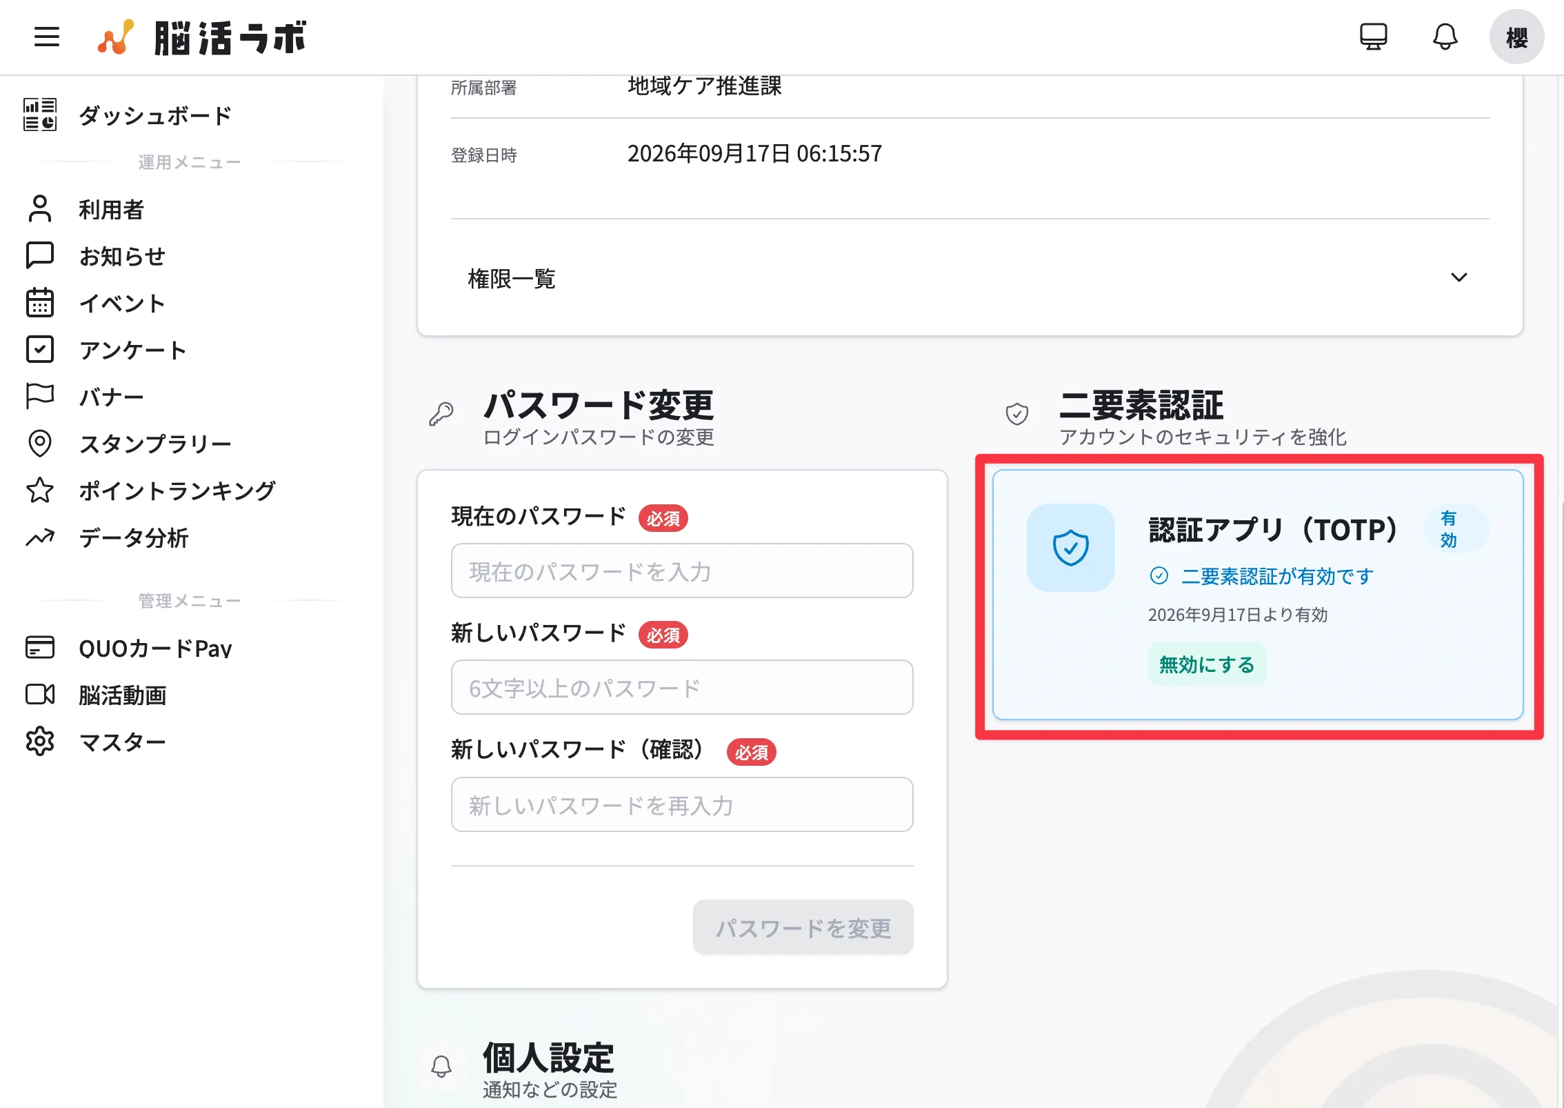Focus the 新しいパスワードを再入力 field
1564x1108 pixels.
(x=682, y=804)
